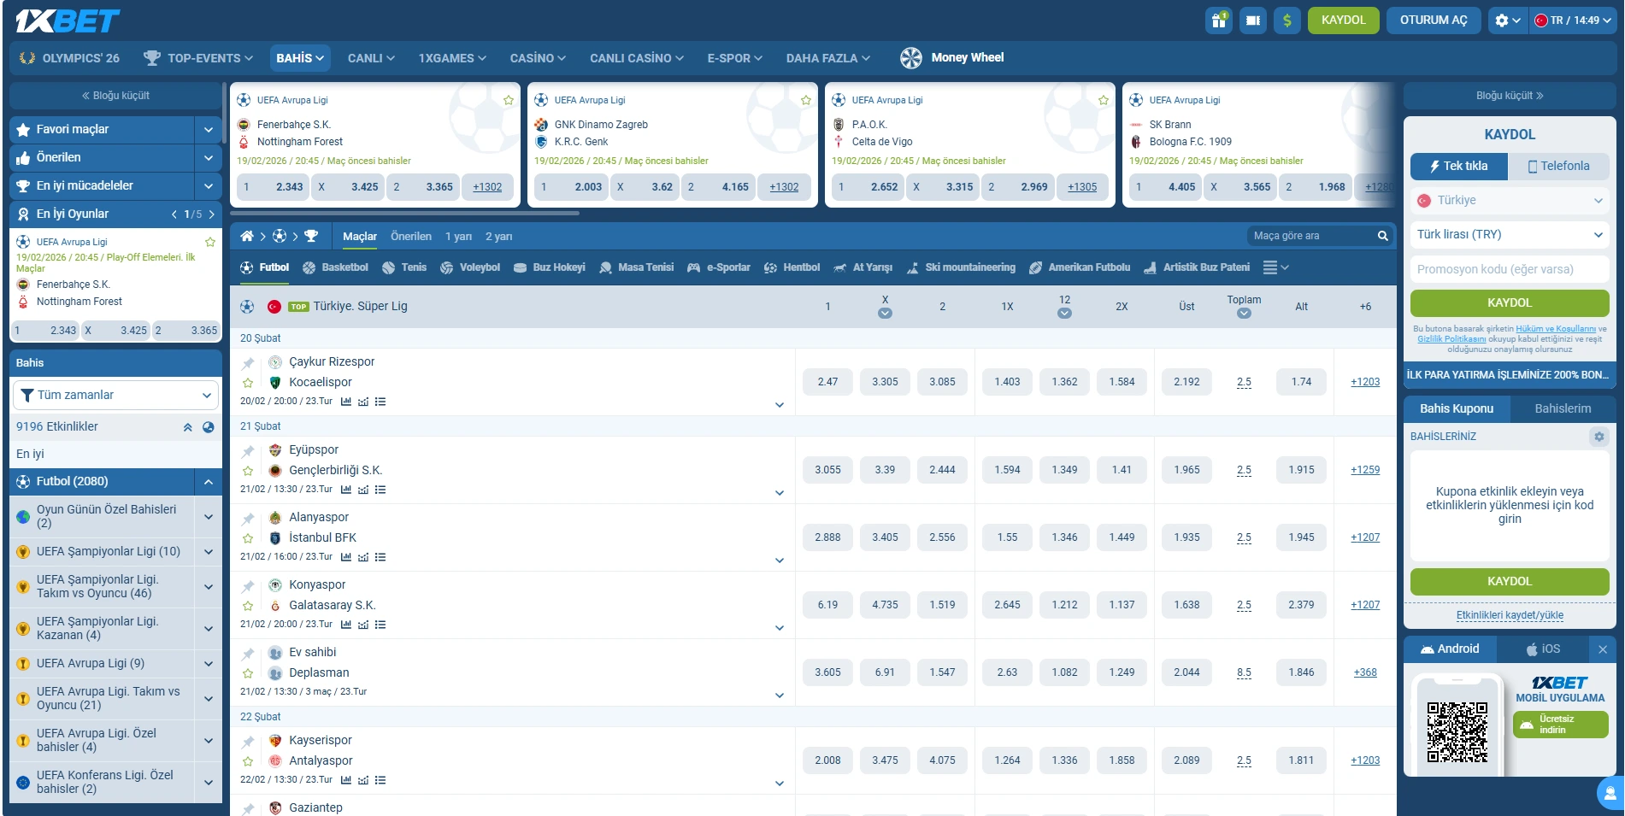Open the gift bonus icon in header

(1218, 21)
